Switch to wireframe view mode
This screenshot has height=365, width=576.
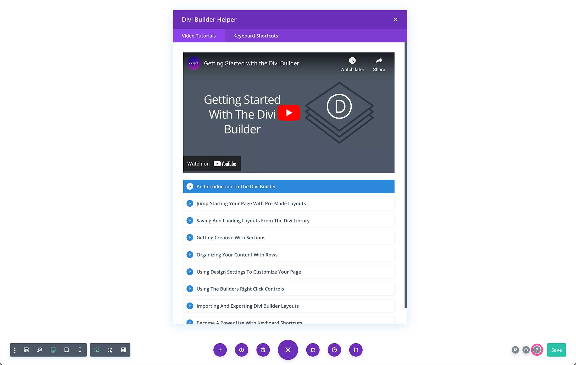(x=123, y=350)
